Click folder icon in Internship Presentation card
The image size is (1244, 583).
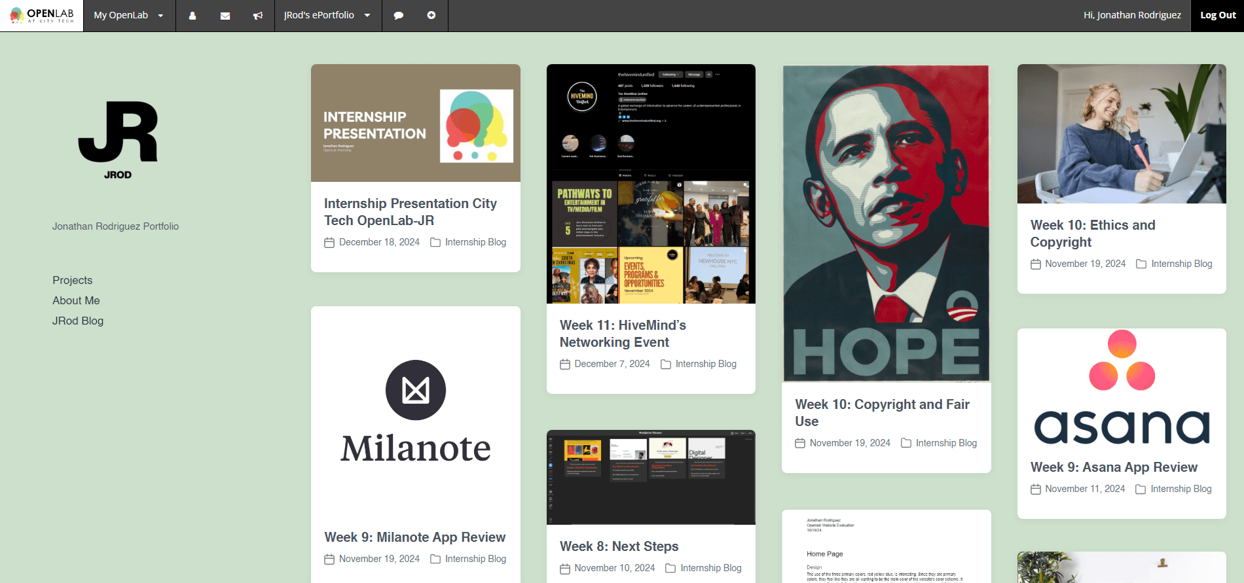click(x=435, y=242)
